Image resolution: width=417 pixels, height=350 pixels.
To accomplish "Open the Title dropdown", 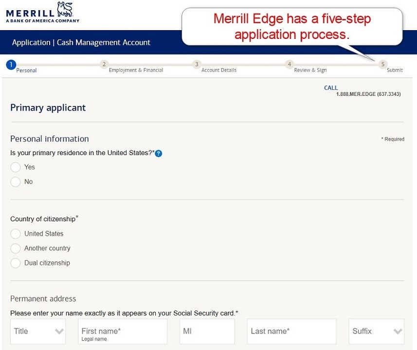I will (x=37, y=331).
